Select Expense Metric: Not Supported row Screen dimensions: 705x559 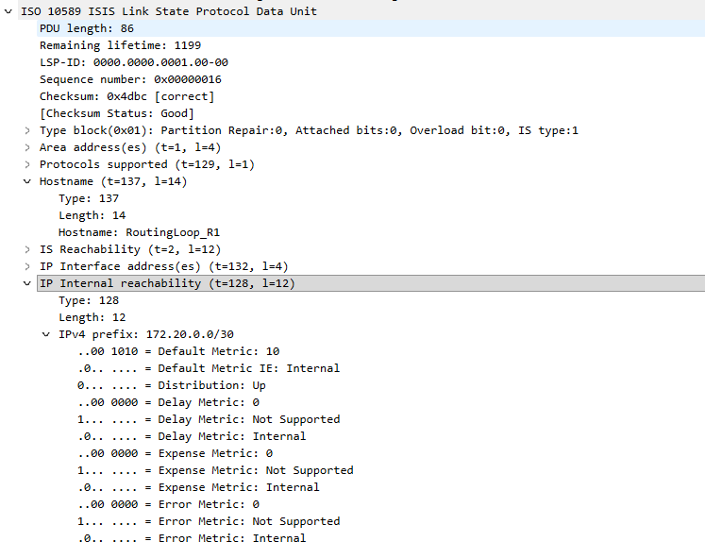click(215, 470)
